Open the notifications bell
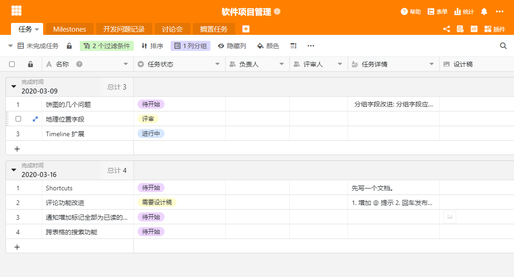This screenshot has width=514, height=277. coord(484,11)
